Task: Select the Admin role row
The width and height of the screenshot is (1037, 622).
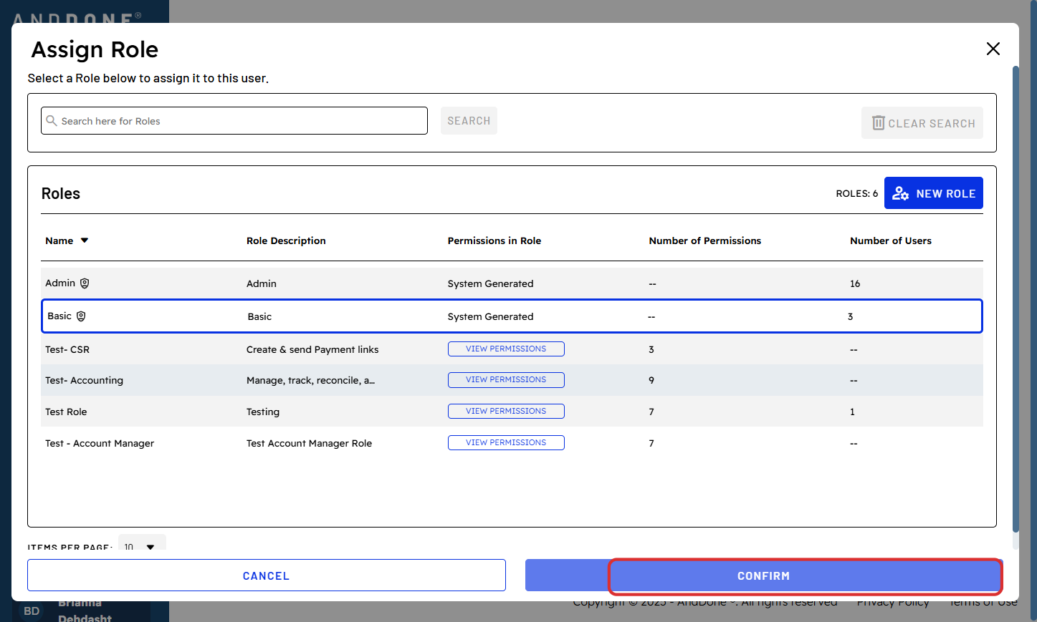Action: (512, 283)
